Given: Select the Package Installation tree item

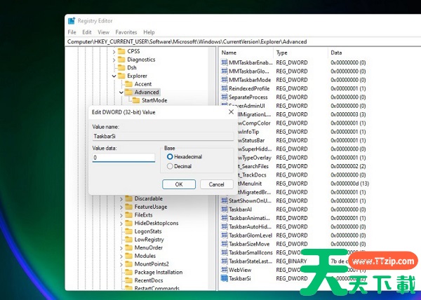Looking at the screenshot, I should click(159, 272).
